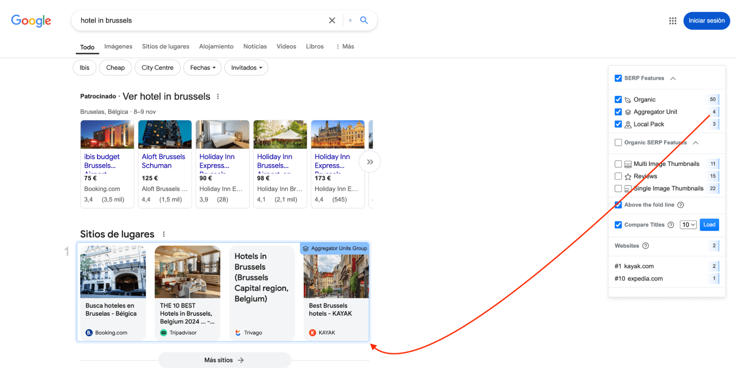Click the Multi Image Thumbnails icon
The height and width of the screenshot is (376, 736).
tap(628, 164)
